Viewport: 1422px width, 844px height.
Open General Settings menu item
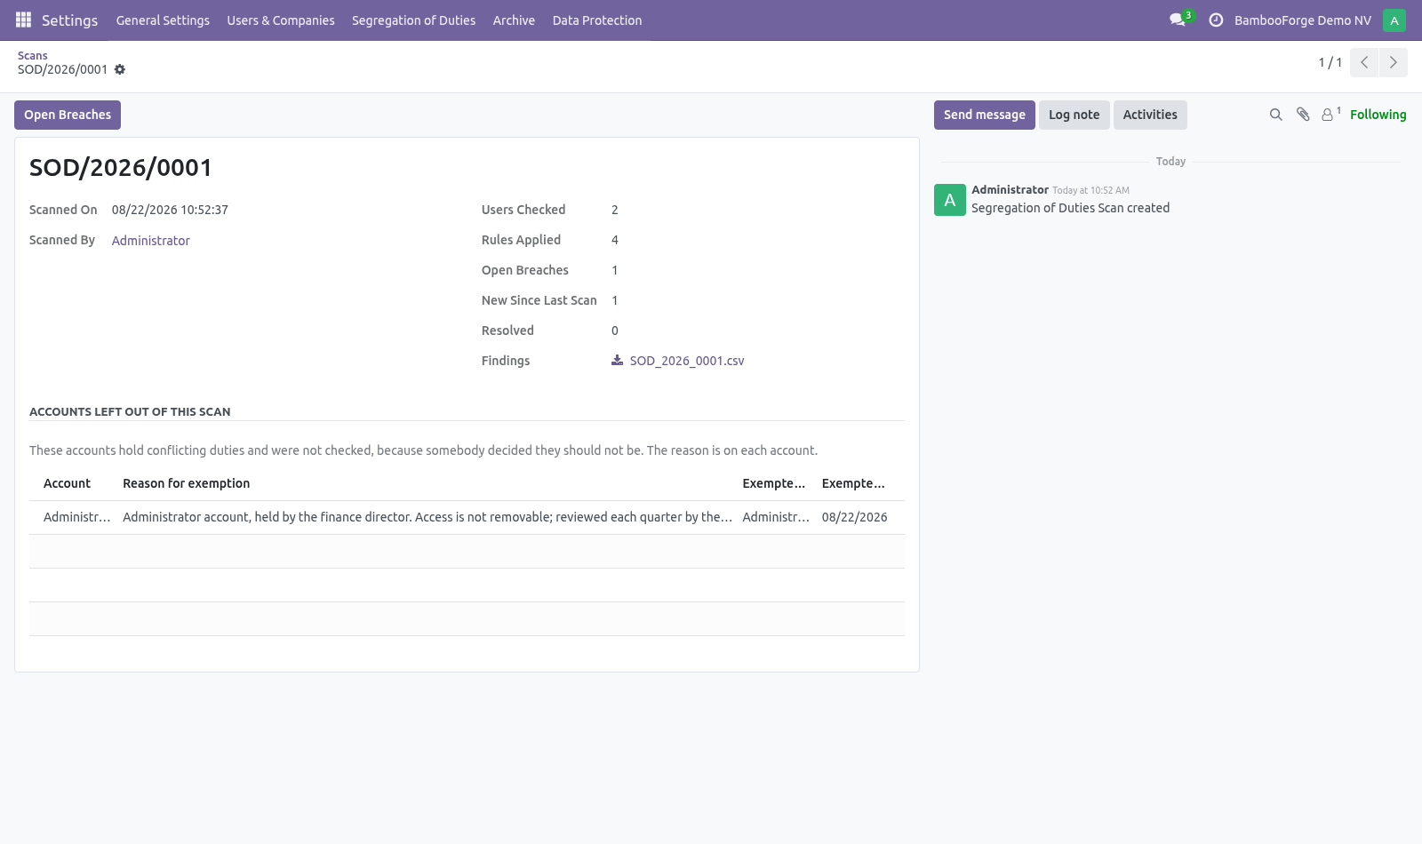pos(163,20)
